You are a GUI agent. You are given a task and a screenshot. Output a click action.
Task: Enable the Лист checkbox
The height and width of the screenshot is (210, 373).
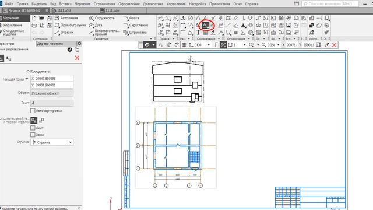(33, 128)
